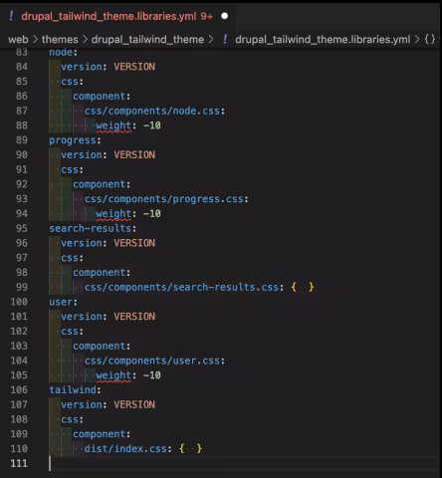Expand folded braces on search-results.css line

tap(303, 287)
